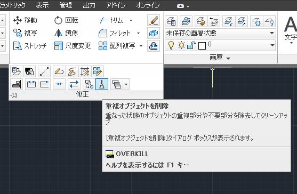297x194 pixels.
Task: Toggle layer 0 on/off light bulb
Action: (171, 45)
